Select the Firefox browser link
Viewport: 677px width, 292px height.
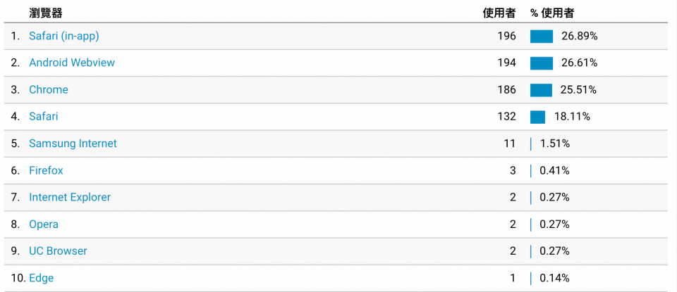click(46, 170)
